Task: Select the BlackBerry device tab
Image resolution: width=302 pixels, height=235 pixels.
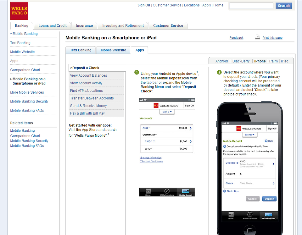Action: [x=241, y=61]
